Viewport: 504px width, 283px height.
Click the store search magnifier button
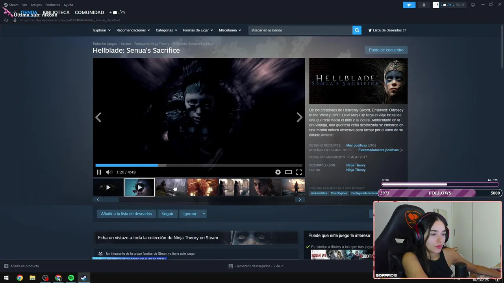[x=357, y=30]
